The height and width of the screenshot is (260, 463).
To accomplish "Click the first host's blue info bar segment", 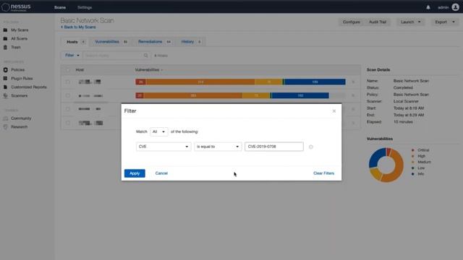I will pos(315,82).
